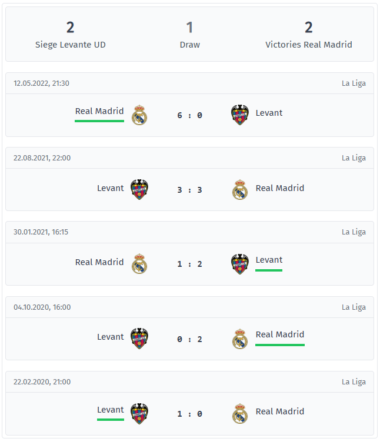Open the 6 : 0 match score
This screenshot has height=442, width=380.
(x=189, y=115)
